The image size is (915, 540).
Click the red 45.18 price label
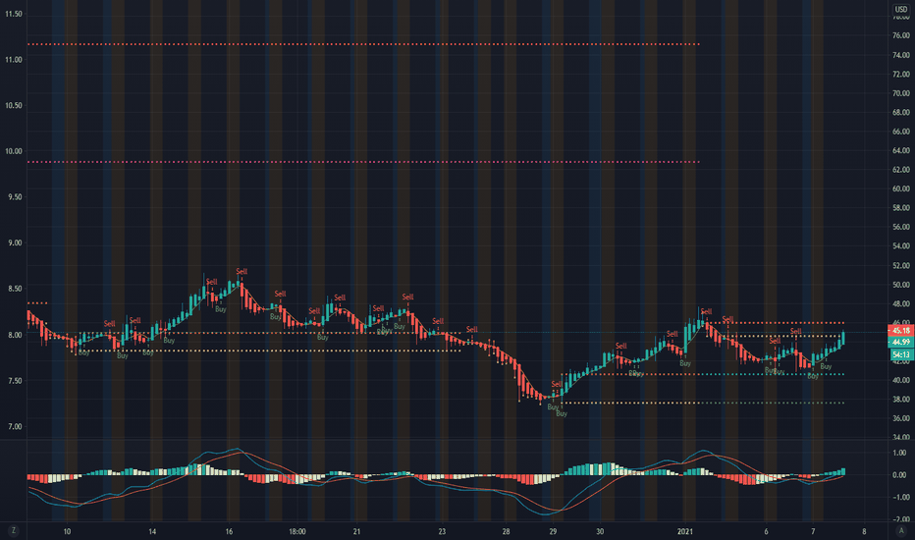(901, 331)
